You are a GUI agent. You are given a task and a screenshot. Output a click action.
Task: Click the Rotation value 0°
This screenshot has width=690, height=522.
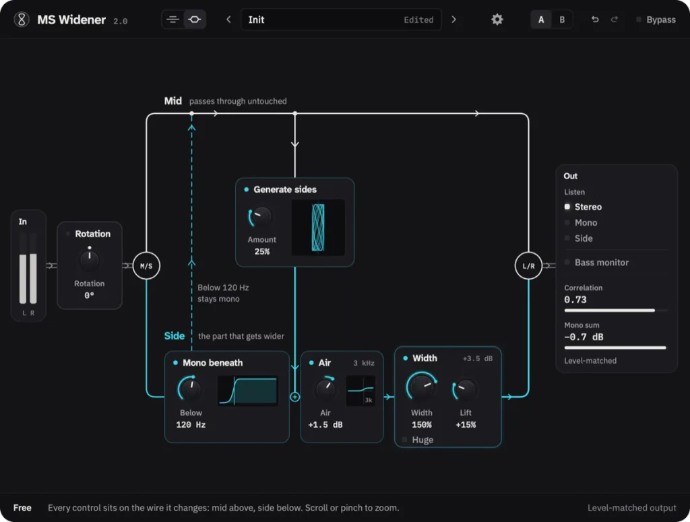(90, 296)
